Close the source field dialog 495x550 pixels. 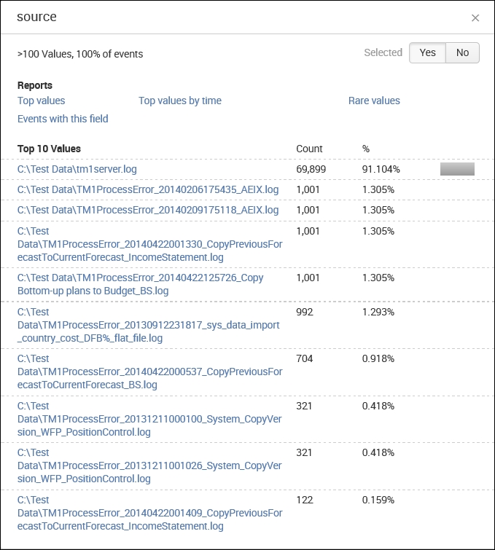pyautogui.click(x=475, y=17)
